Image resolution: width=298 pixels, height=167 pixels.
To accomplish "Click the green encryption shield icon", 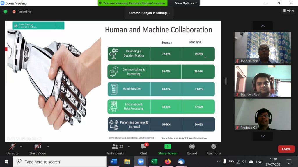I will tap(5, 12).
